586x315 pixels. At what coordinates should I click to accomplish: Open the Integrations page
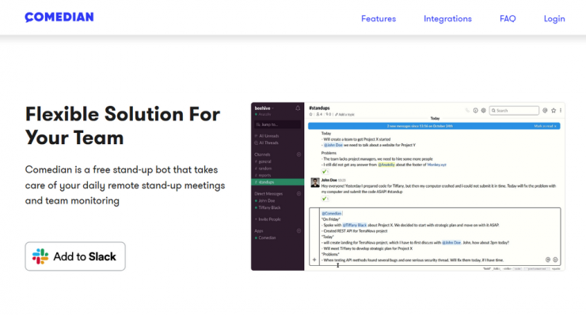[x=447, y=19]
